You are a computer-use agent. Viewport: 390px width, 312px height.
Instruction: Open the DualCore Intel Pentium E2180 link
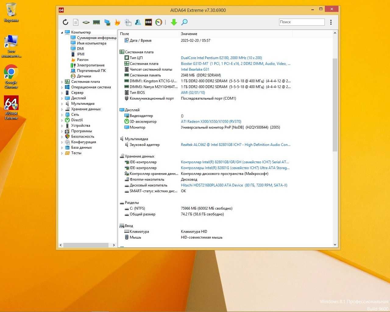(222, 58)
